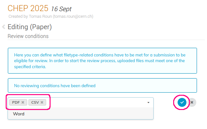Go back using the chevron beside Editing (Paper)
Image resolution: width=207 pixels, height=129 pixels.
pyautogui.click(x=3, y=27)
